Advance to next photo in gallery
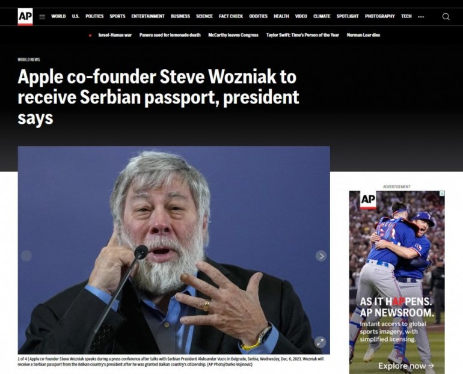 (321, 256)
